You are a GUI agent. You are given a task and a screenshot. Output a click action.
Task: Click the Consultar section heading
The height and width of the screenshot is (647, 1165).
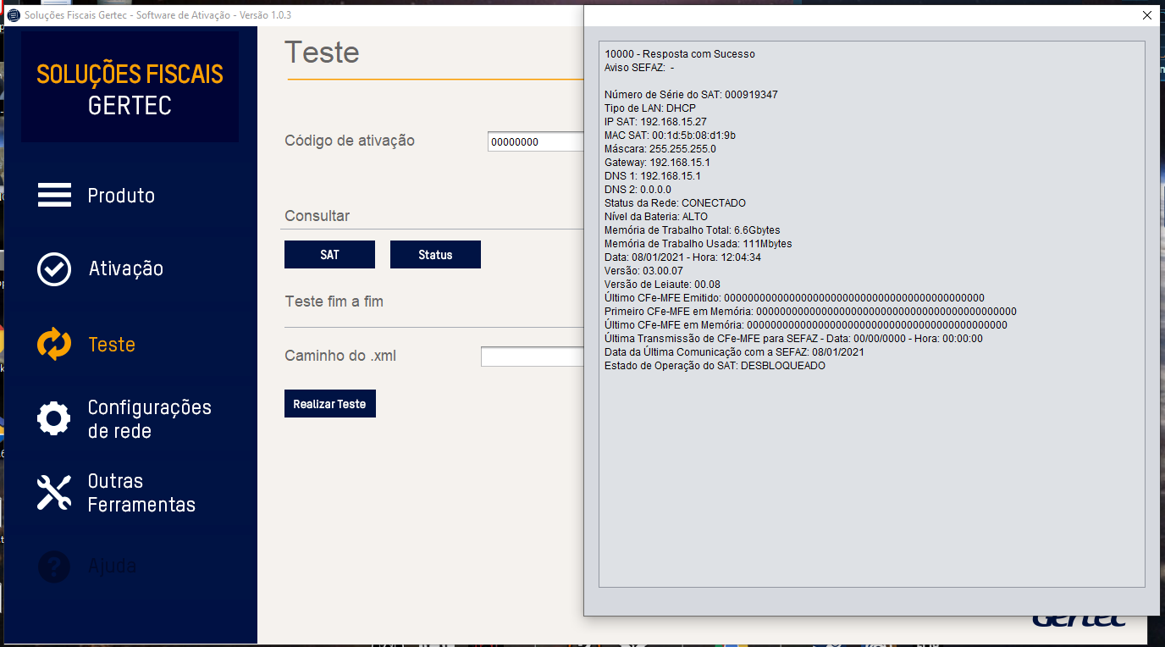click(x=317, y=216)
